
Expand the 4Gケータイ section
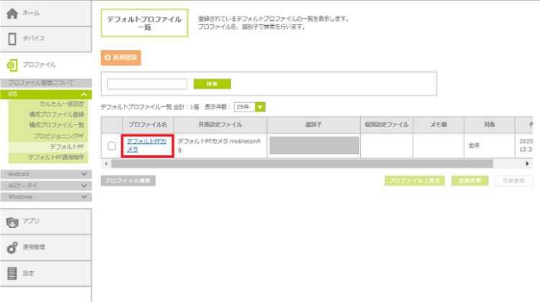(x=85, y=186)
